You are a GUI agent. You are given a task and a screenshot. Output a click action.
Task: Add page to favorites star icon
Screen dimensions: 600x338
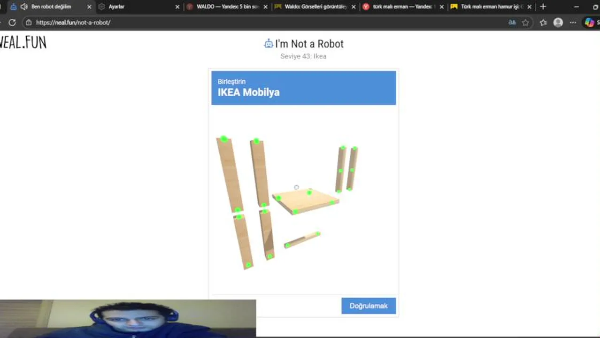pos(525,23)
